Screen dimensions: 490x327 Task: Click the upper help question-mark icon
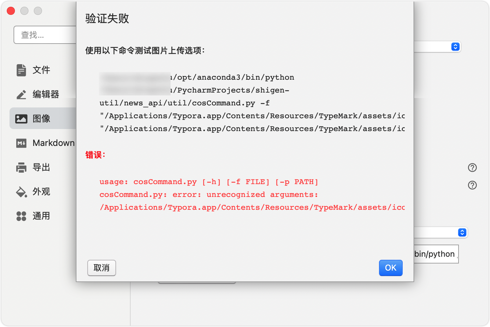[472, 167]
